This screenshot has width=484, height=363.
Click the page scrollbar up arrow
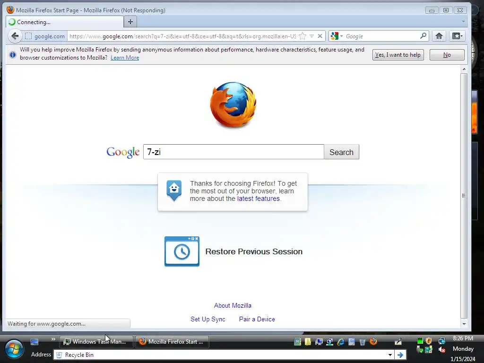pyautogui.click(x=464, y=69)
